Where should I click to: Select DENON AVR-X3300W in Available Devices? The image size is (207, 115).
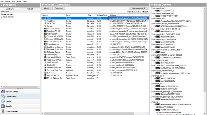[164, 107]
